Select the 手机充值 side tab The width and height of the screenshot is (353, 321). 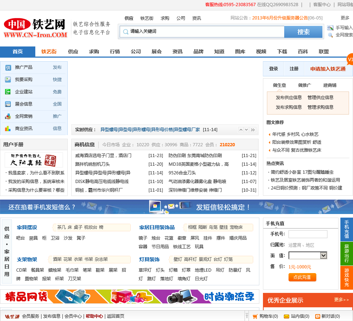(347, 229)
